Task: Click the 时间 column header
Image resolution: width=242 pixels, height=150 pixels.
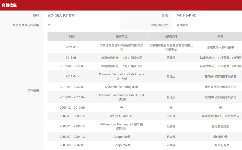Action: pos(72,36)
